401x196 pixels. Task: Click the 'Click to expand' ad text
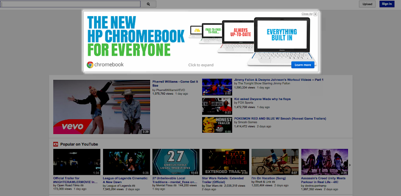pyautogui.click(x=201, y=65)
